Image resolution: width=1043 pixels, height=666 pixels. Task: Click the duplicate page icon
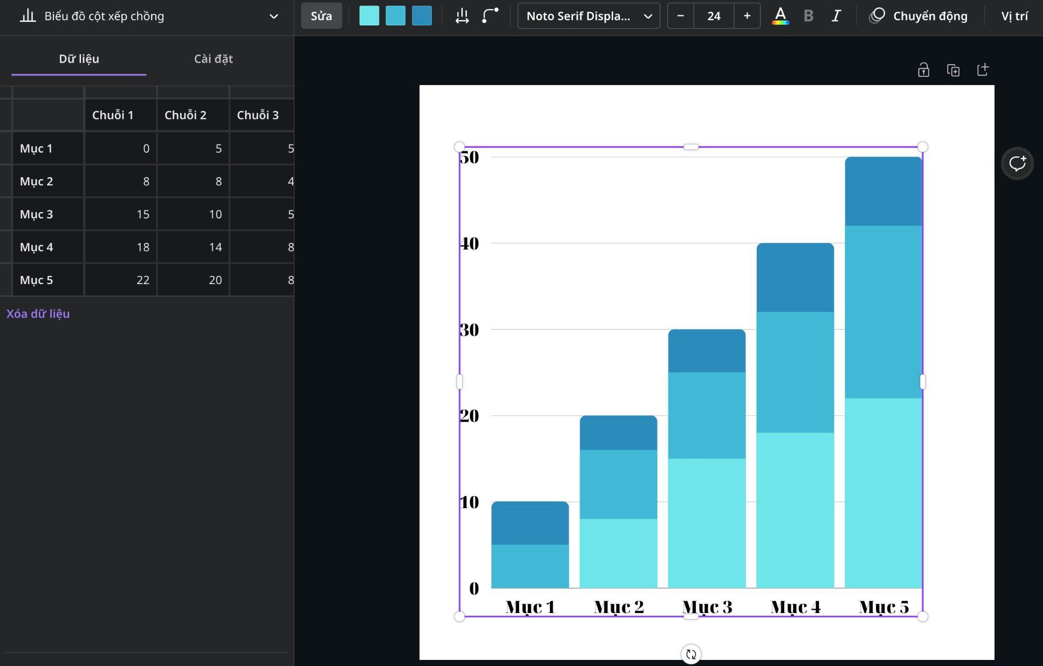(953, 70)
